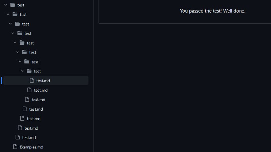
Task: Click file icon of test.md above Examples.md
Action: [17, 137]
